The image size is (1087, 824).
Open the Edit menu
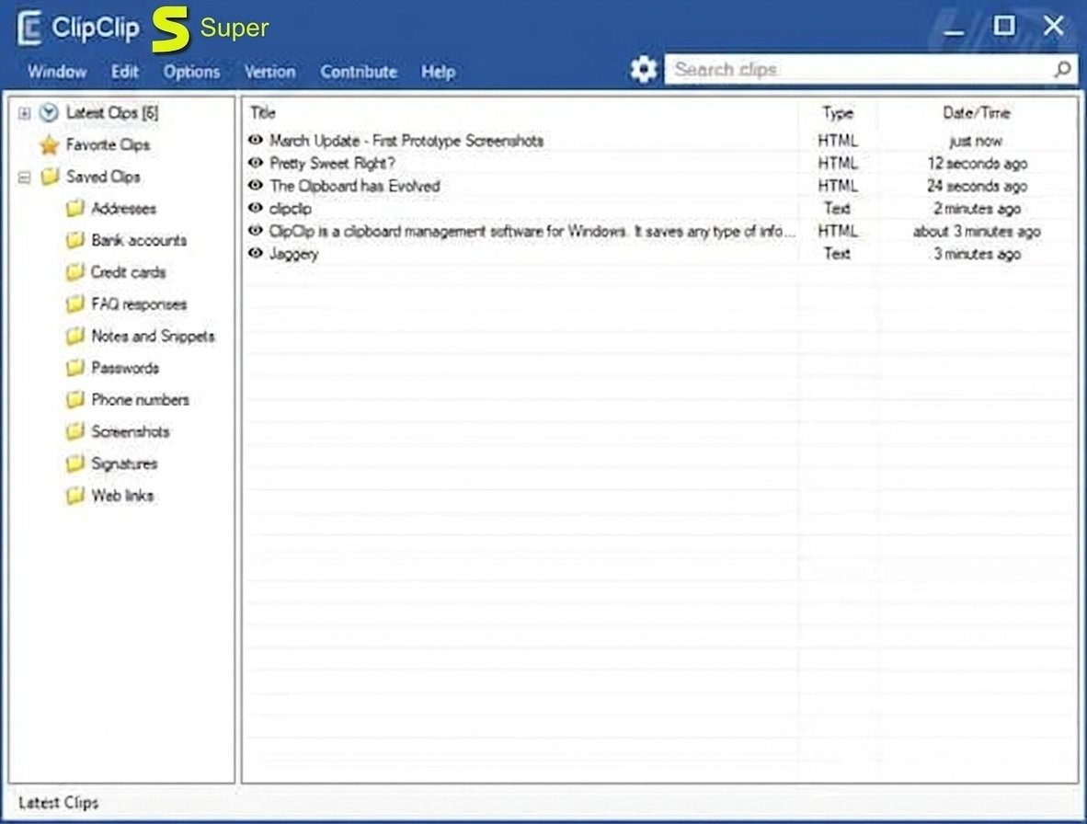pos(125,72)
